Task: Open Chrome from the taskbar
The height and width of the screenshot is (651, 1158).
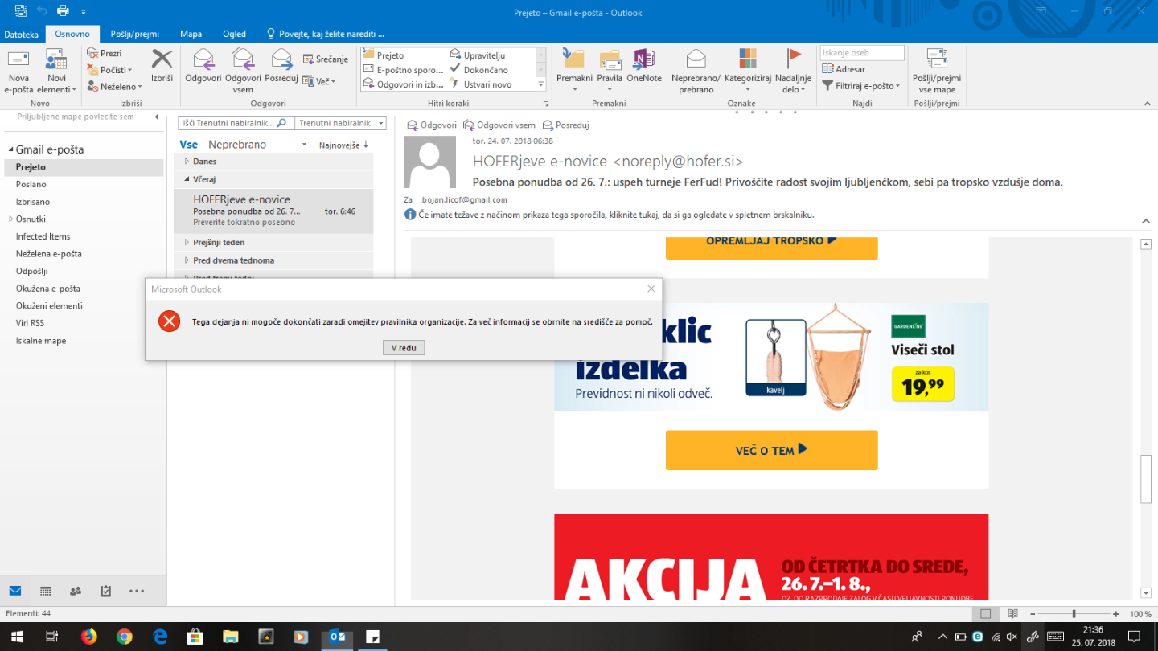Action: [124, 637]
